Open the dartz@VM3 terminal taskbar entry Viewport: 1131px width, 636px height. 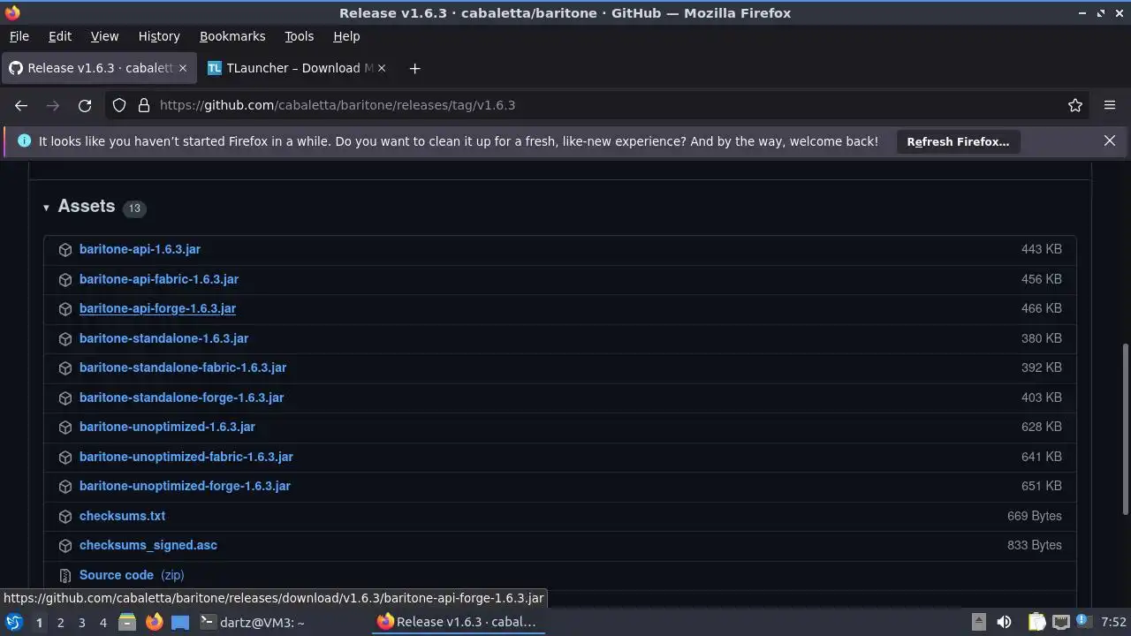coord(252,622)
